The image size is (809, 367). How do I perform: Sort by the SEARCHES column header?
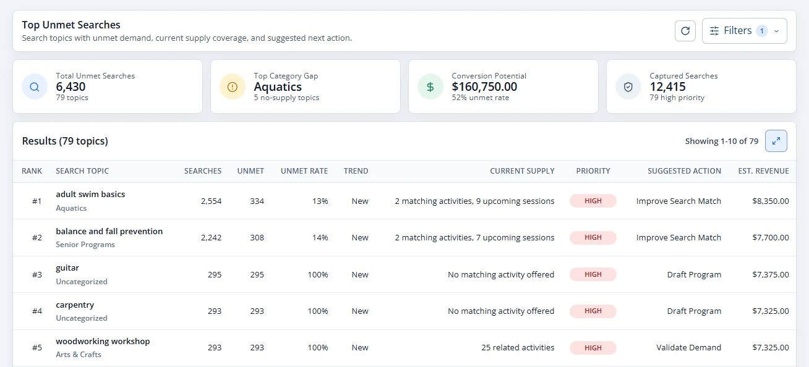pyautogui.click(x=203, y=171)
